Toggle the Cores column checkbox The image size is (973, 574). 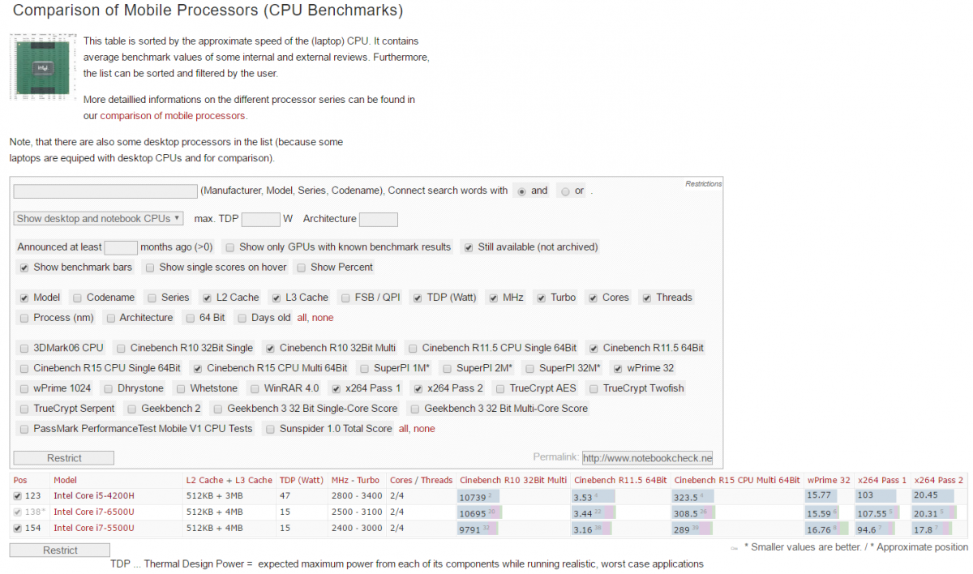point(593,298)
